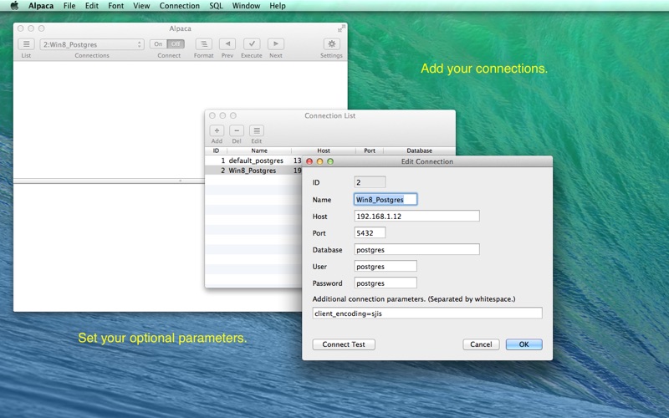This screenshot has height=418, width=669.
Task: Click the User field
Action: [x=386, y=266]
